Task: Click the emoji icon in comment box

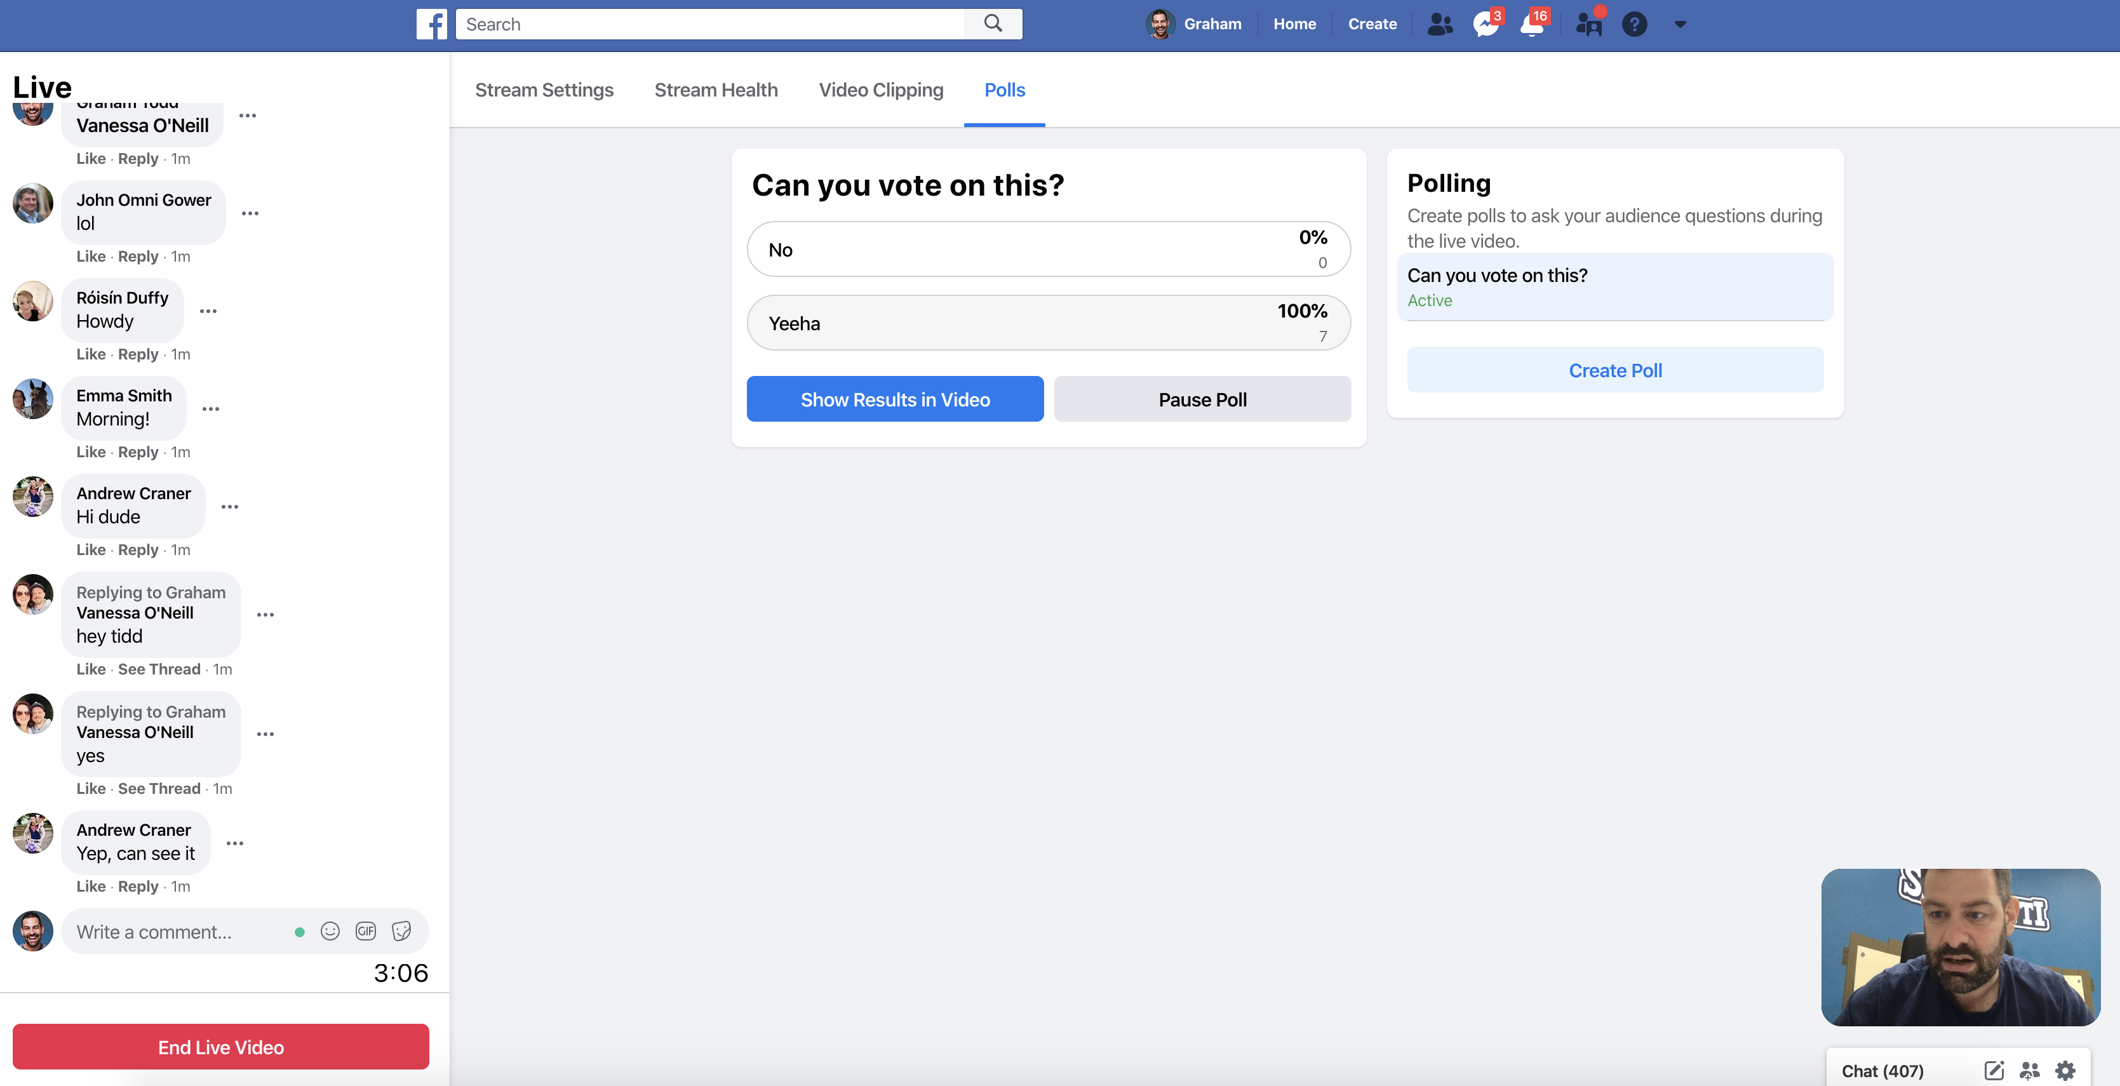Action: pyautogui.click(x=330, y=931)
